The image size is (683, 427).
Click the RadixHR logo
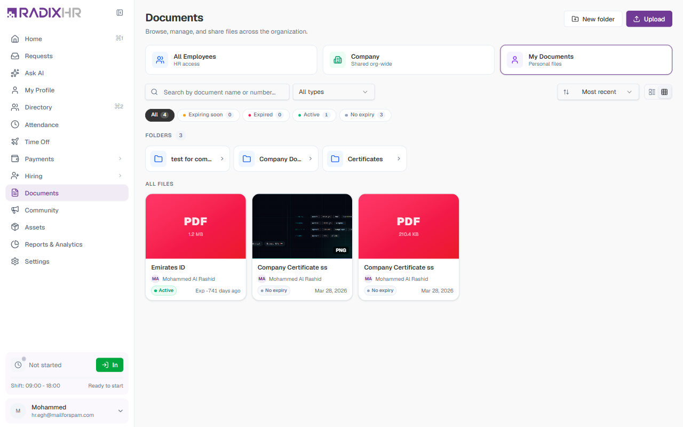pyautogui.click(x=44, y=13)
